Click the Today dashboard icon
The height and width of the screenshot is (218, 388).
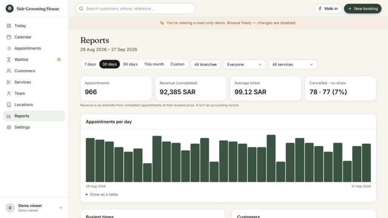(9, 26)
